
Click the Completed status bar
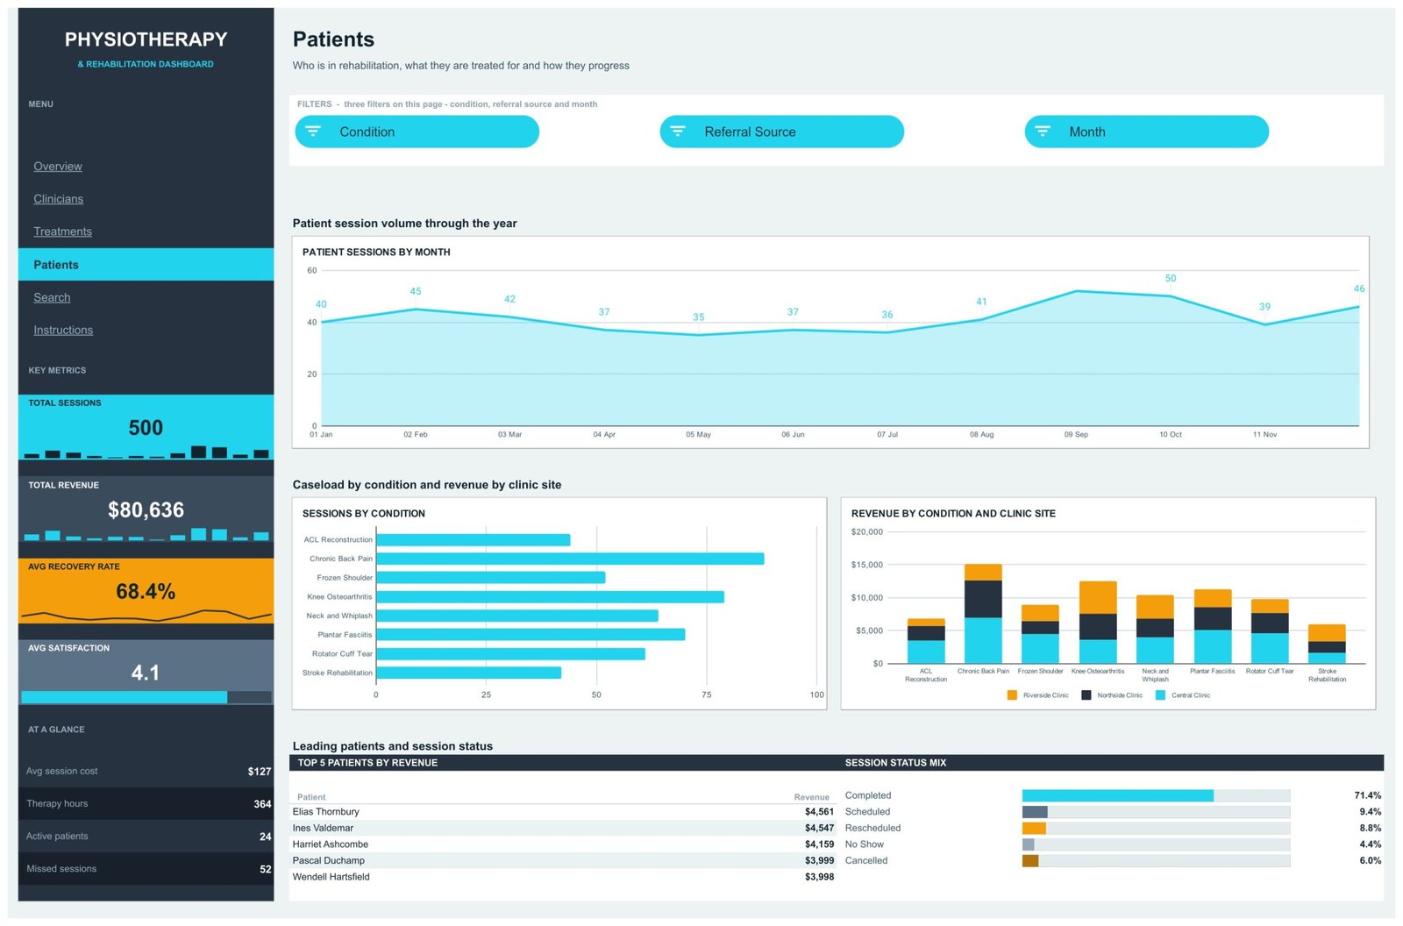tap(1118, 795)
